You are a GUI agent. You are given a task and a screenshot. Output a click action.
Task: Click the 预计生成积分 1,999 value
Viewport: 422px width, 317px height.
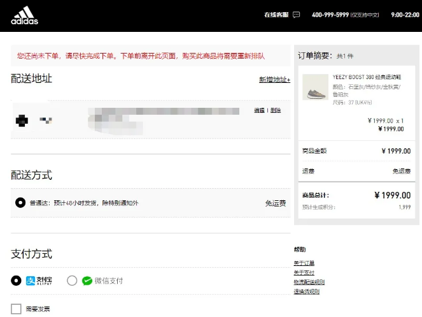tap(405, 207)
